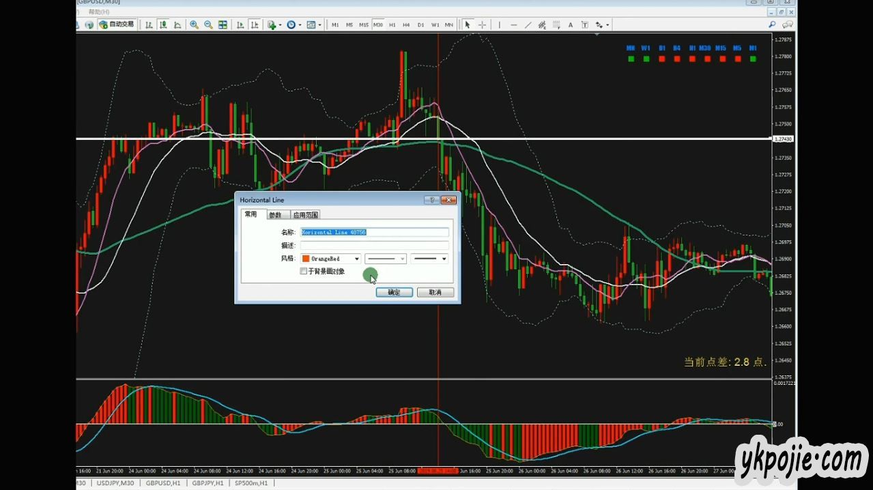Click the 取消 cancel button
Image resolution: width=873 pixels, height=490 pixels.
click(435, 292)
